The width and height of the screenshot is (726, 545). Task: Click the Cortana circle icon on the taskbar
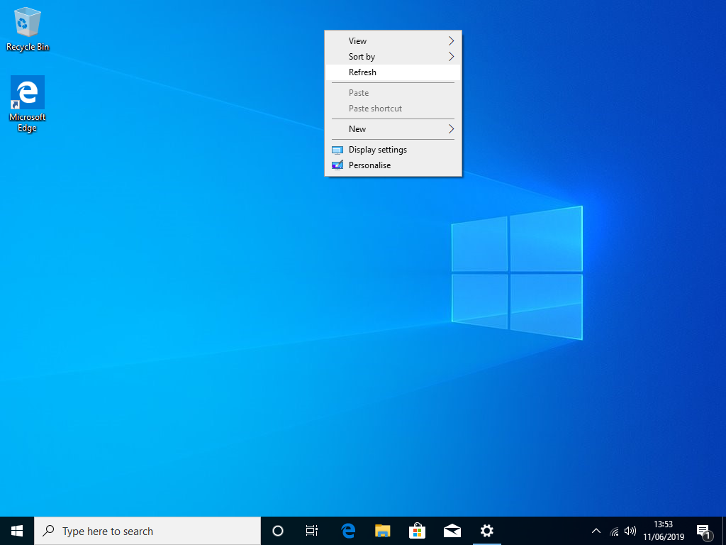278,531
